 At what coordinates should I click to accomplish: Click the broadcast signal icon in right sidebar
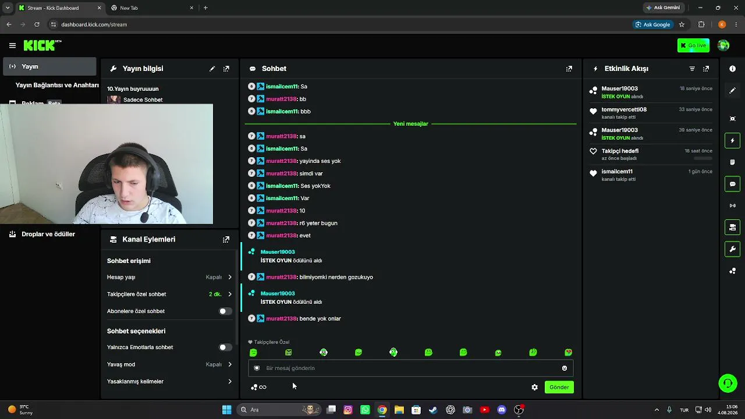[x=732, y=205]
